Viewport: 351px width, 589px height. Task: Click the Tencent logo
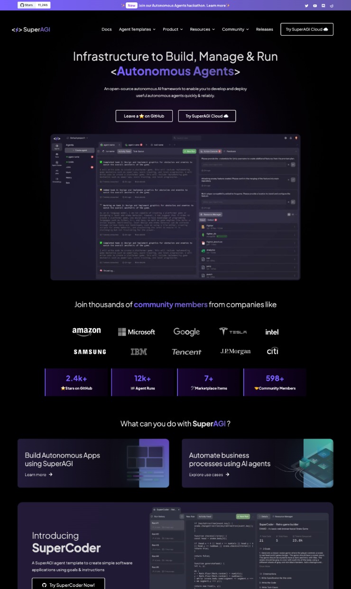click(186, 352)
